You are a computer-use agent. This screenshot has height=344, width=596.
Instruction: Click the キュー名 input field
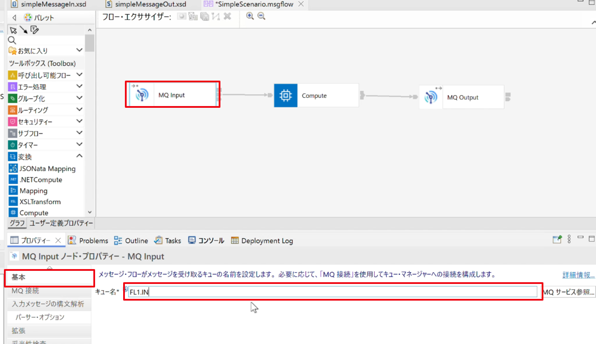pos(333,292)
